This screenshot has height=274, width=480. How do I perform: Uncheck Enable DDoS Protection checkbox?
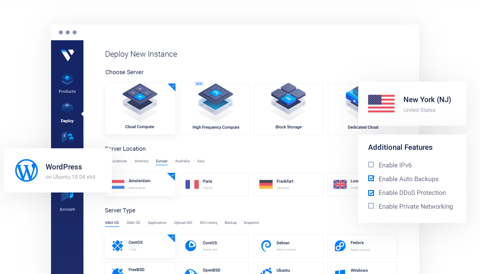pyautogui.click(x=371, y=192)
